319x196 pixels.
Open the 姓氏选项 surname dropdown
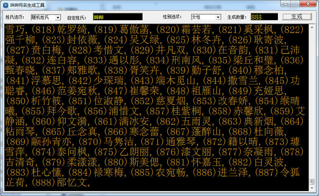(58, 17)
